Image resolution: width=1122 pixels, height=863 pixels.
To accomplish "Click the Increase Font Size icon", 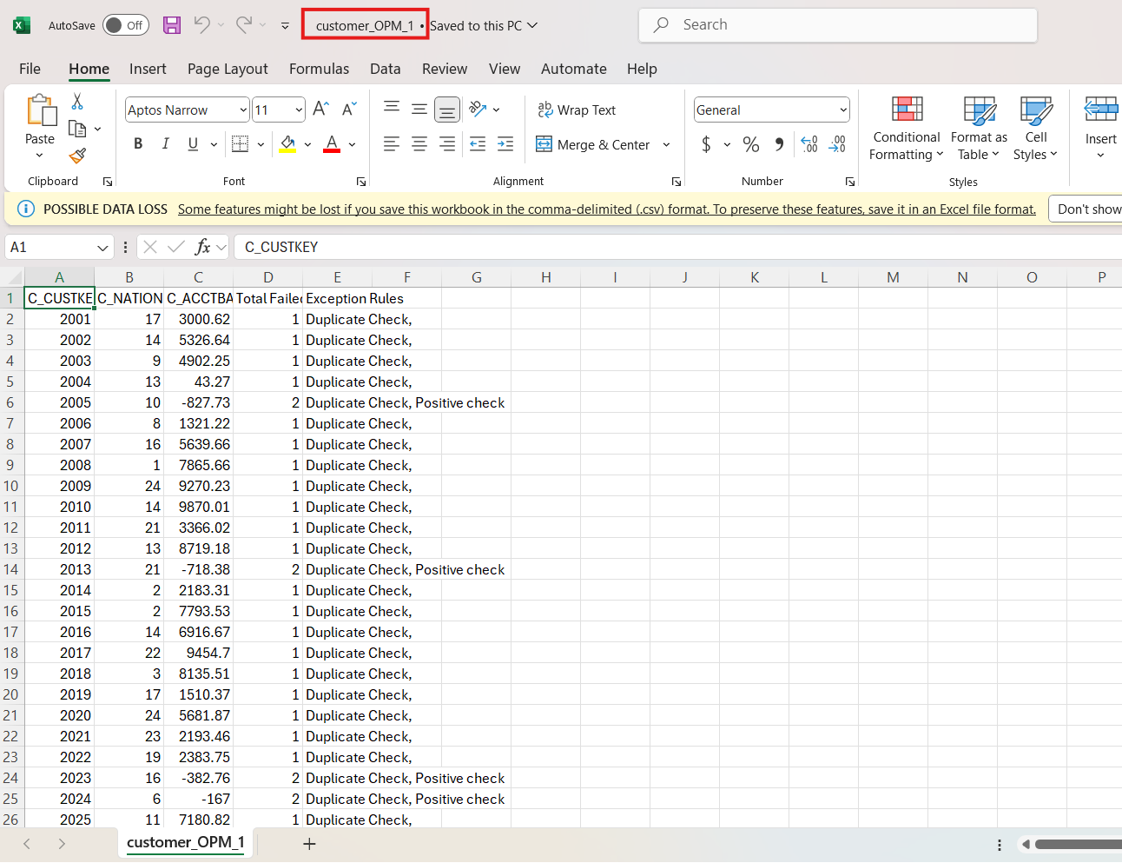I will coord(320,110).
